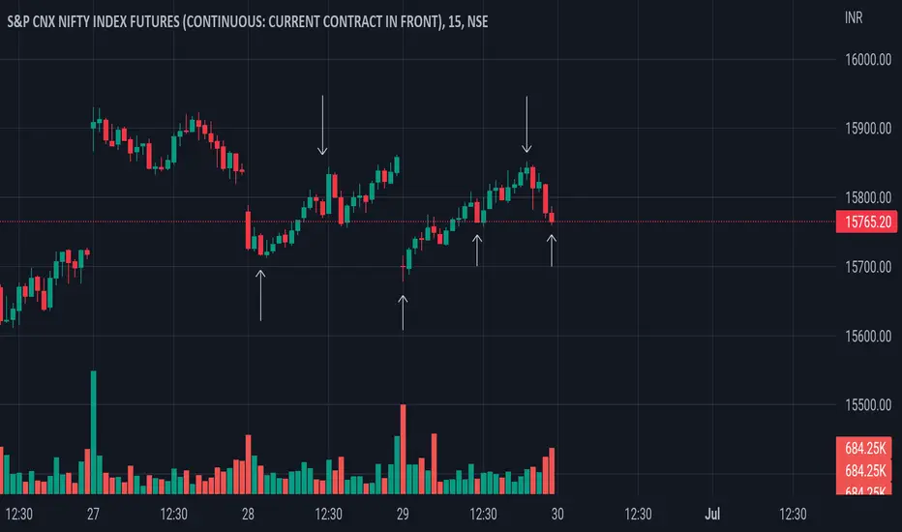Click the 30 date label on time axis

tap(557, 514)
